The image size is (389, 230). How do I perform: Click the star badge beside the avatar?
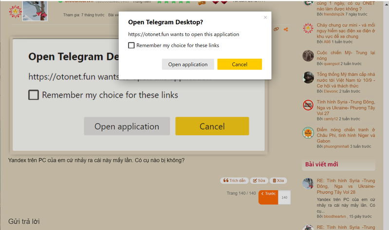tap(15, 11)
